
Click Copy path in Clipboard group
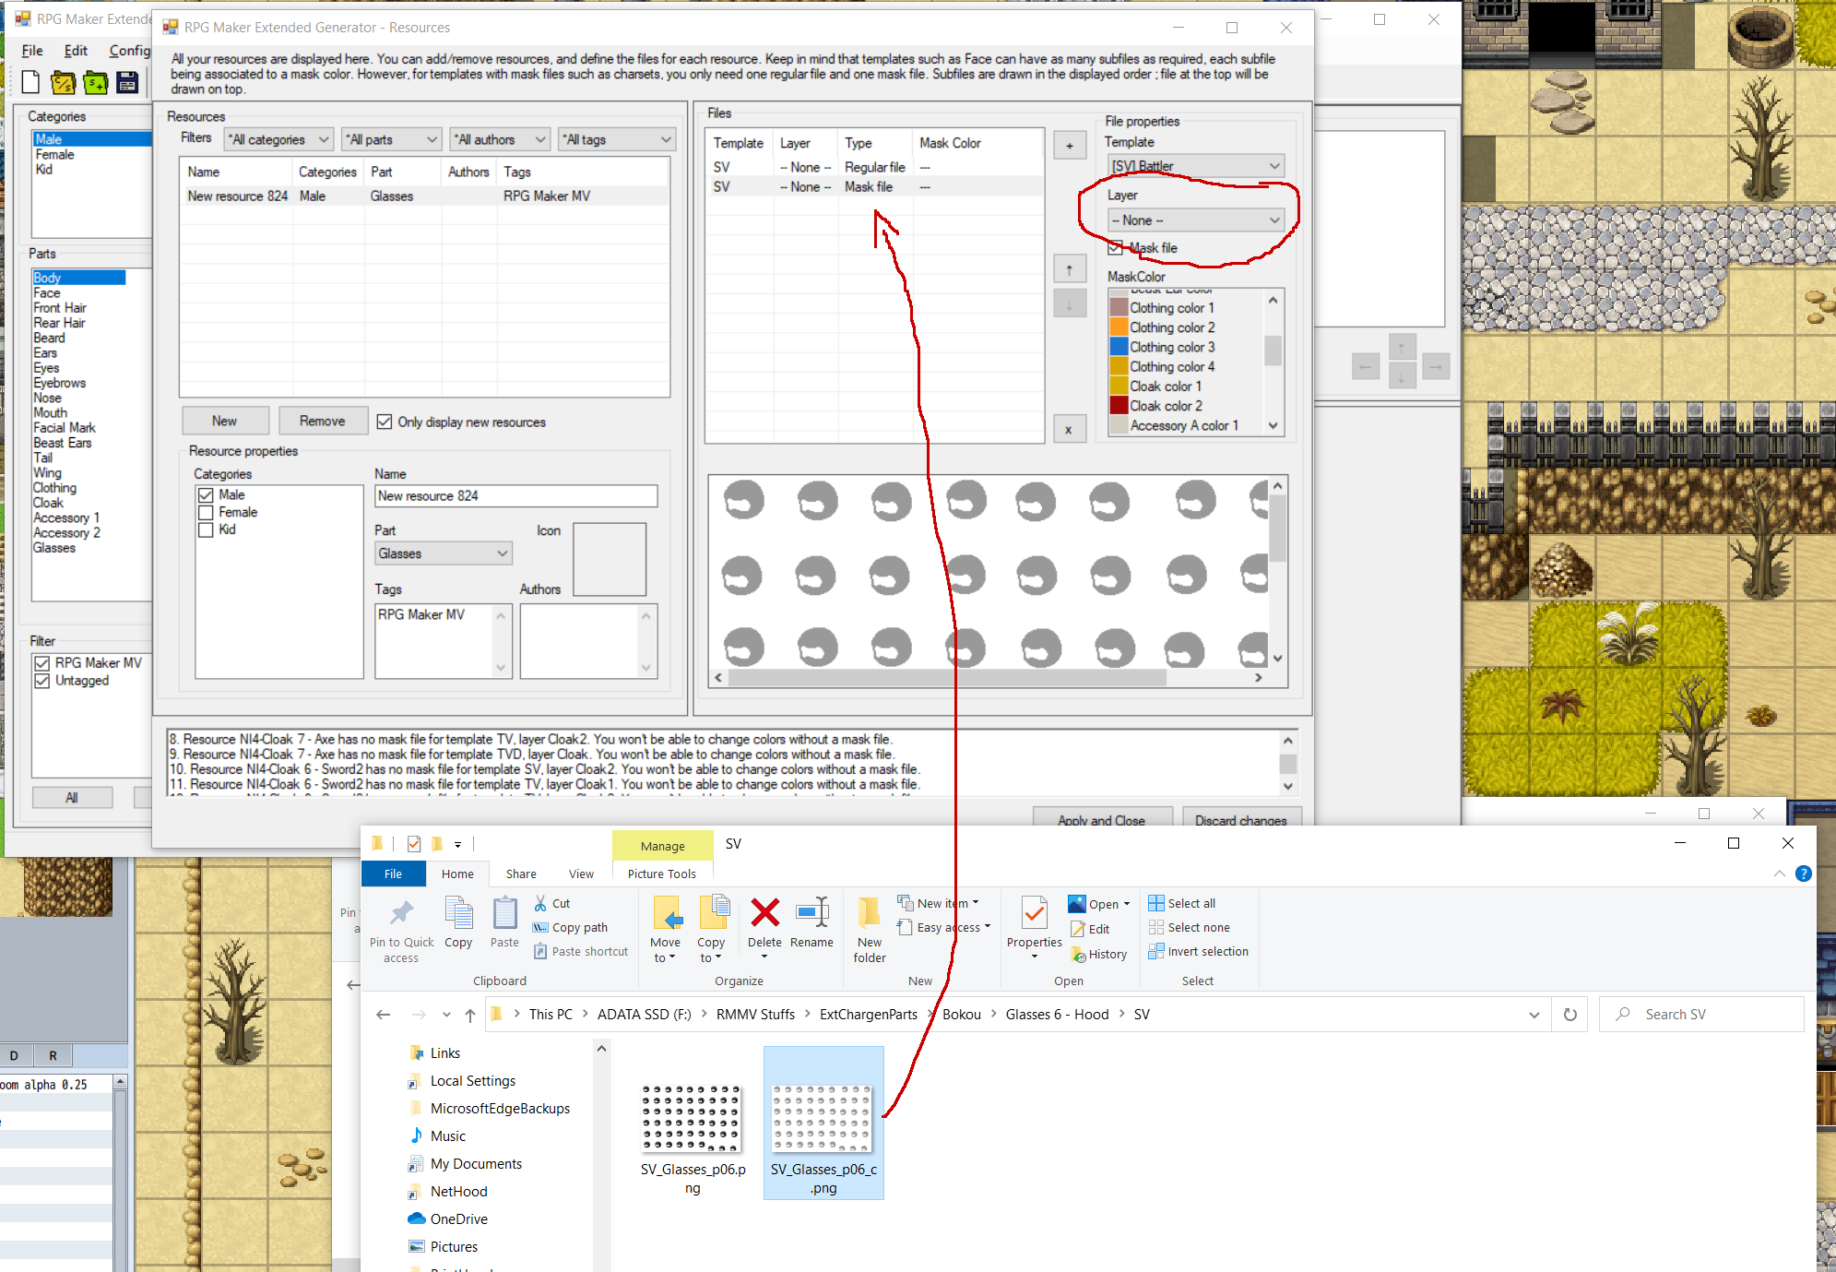tap(571, 927)
